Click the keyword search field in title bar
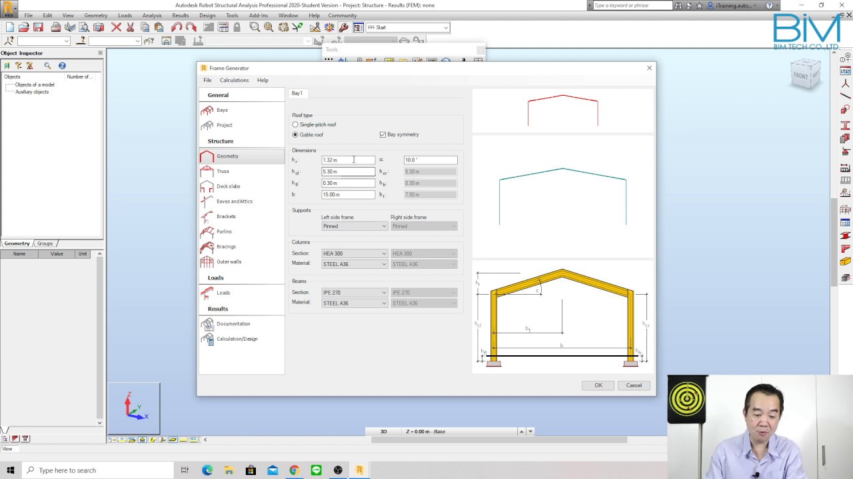The image size is (853, 479). (x=632, y=5)
